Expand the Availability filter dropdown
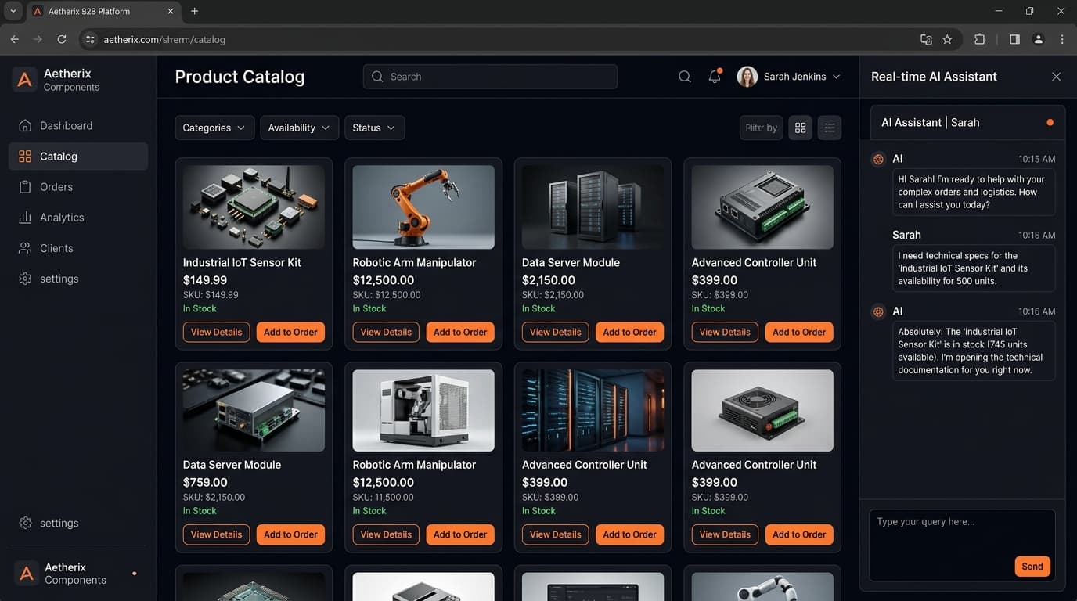Screen dimensions: 1077x601 tap(300, 128)
